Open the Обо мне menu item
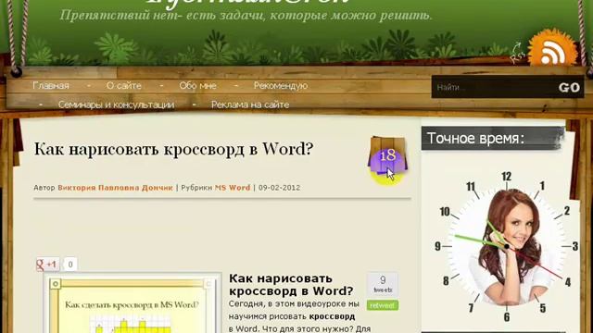This screenshot has height=333, width=593. [x=197, y=86]
